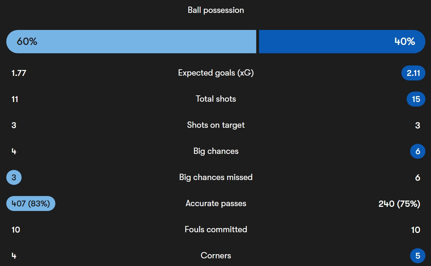
Task: Select the Expected goals (xG) label
Action: tap(216, 73)
